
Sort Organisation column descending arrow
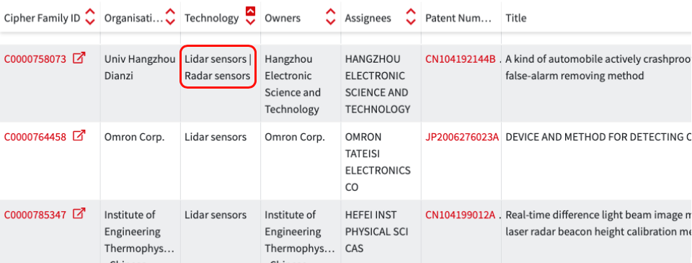pos(170,22)
